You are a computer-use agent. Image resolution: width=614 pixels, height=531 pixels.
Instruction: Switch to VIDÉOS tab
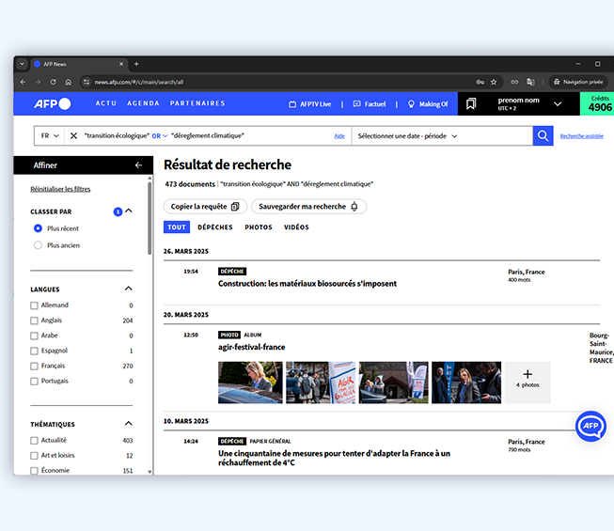[296, 227]
